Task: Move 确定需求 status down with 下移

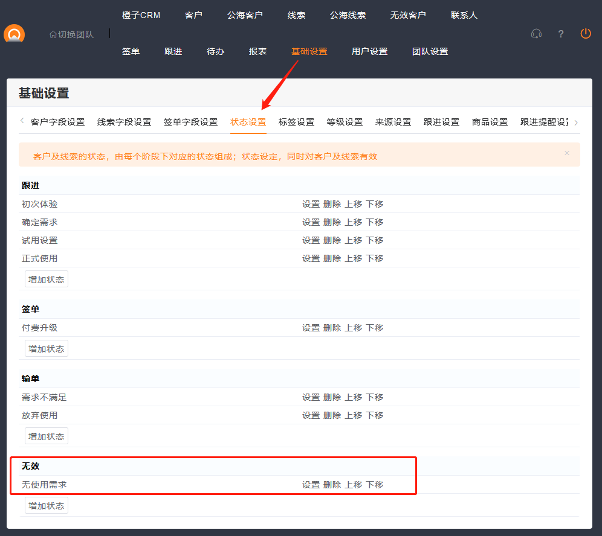Action: click(374, 222)
